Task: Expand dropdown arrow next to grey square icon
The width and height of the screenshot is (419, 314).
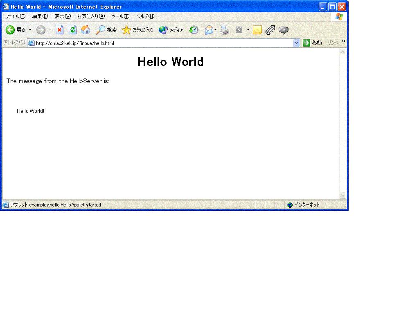Action: coord(248,29)
